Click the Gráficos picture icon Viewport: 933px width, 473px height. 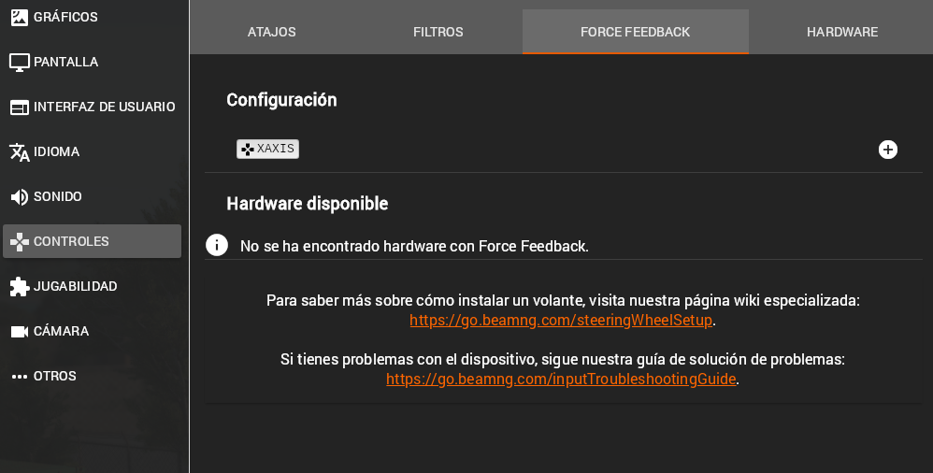[x=19, y=17]
